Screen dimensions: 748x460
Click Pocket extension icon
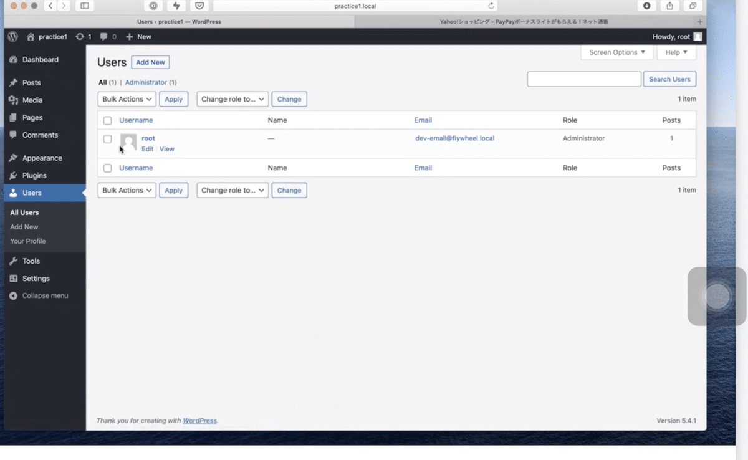click(199, 6)
